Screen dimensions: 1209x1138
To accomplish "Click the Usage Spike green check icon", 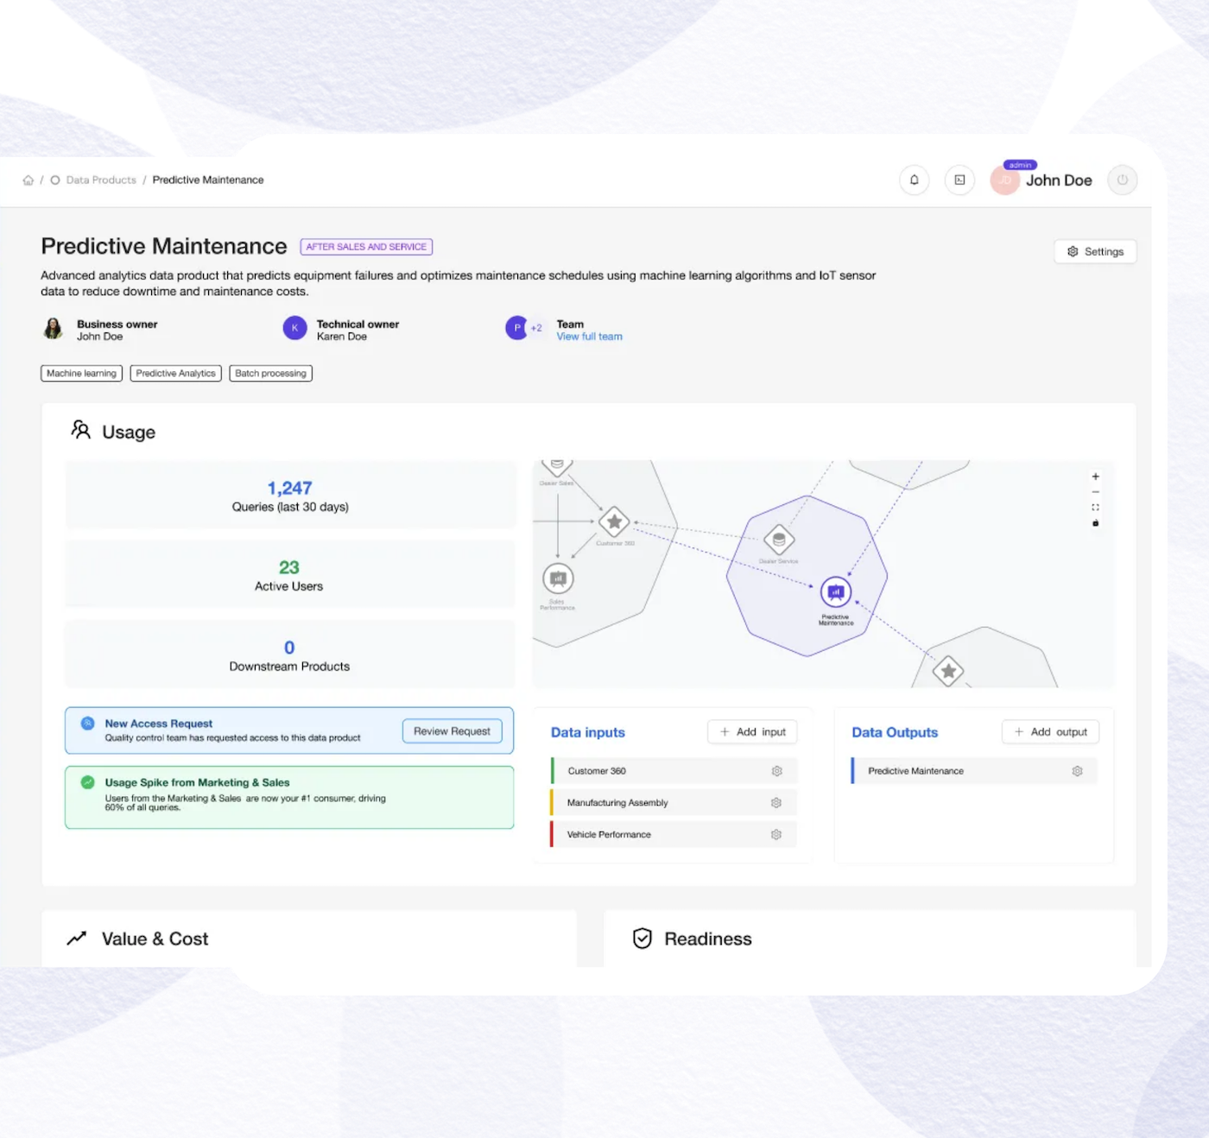I will coord(88,782).
